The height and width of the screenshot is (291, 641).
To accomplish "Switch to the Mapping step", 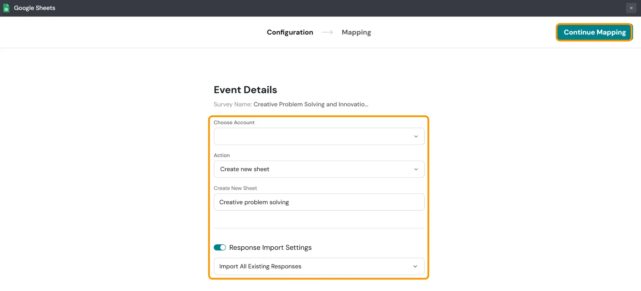I will point(356,32).
